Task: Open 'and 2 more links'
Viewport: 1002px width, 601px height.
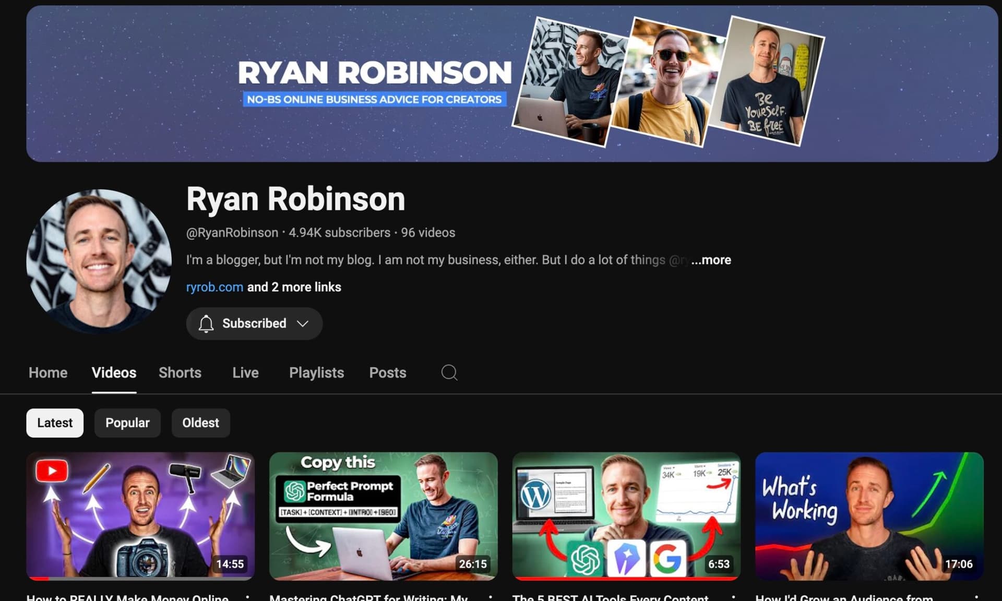Action: pos(294,287)
